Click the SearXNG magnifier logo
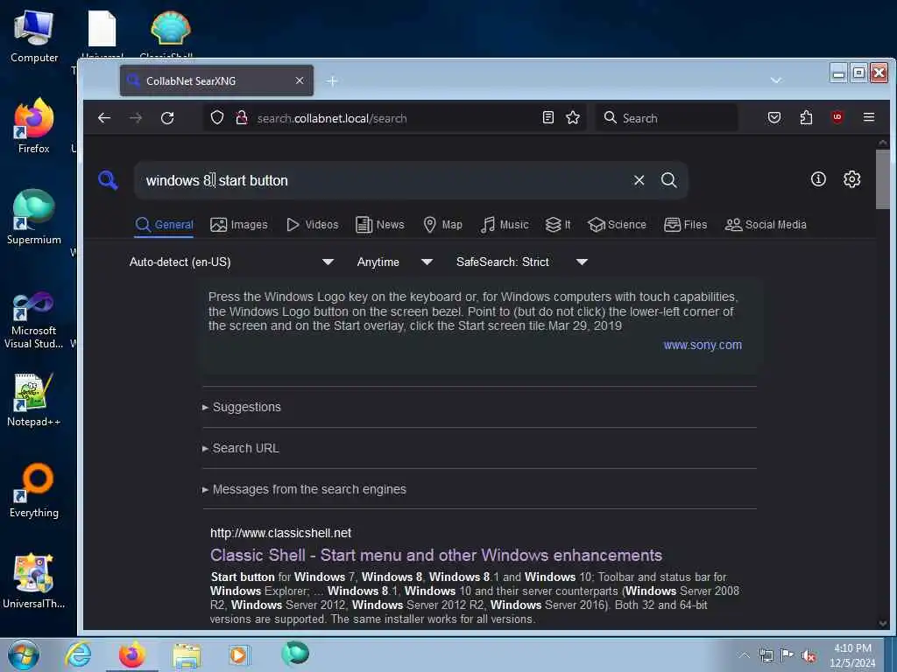The height and width of the screenshot is (672, 897). pyautogui.click(x=108, y=180)
